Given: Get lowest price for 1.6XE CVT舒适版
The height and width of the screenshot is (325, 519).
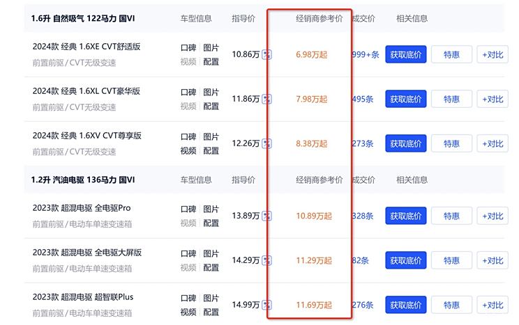Looking at the screenshot, I should pyautogui.click(x=405, y=54).
